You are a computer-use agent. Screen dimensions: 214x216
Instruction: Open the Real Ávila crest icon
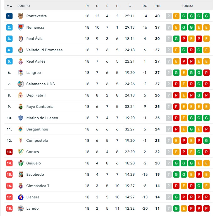pos(20,39)
